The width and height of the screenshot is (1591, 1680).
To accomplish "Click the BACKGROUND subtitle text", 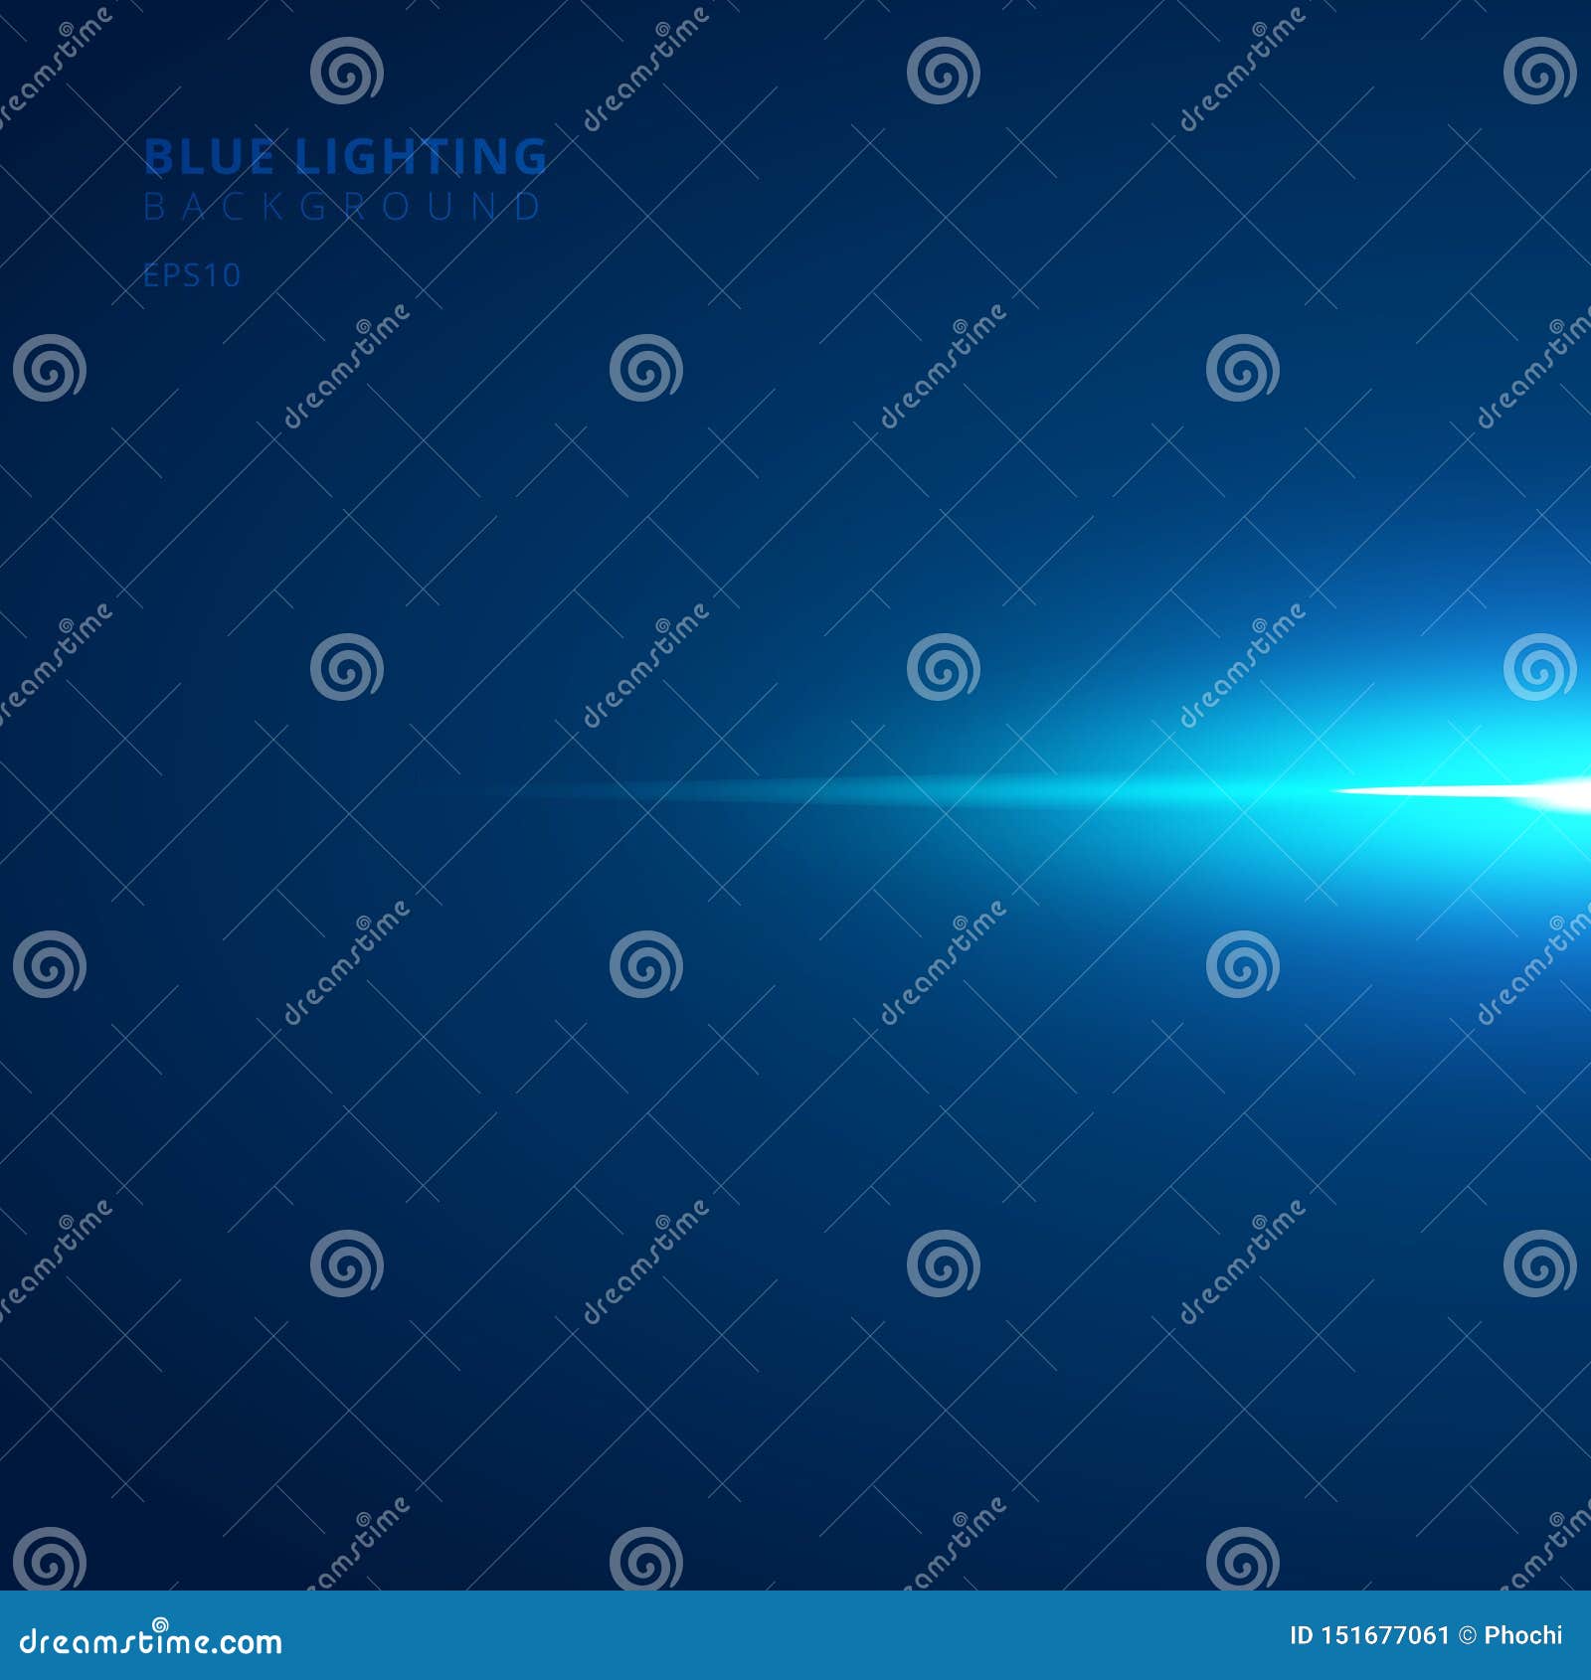I will (x=341, y=207).
